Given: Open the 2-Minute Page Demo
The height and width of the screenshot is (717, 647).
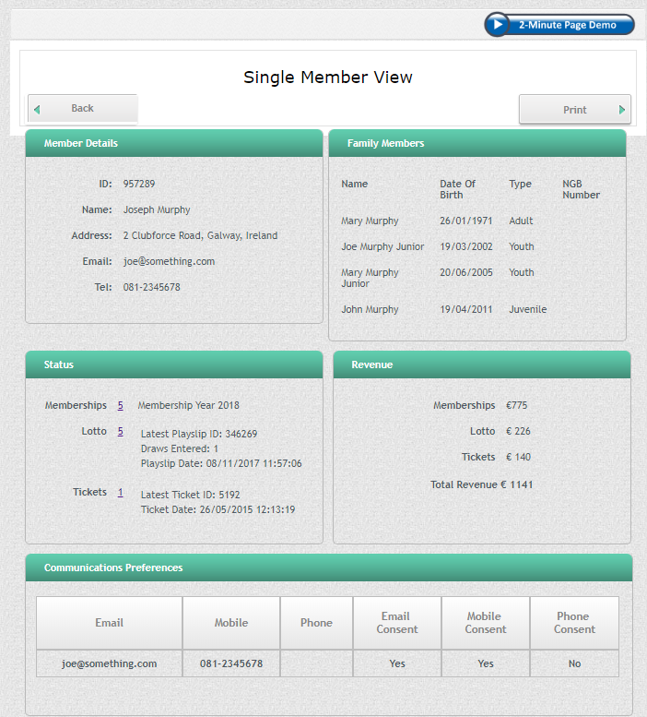Looking at the screenshot, I should [567, 25].
